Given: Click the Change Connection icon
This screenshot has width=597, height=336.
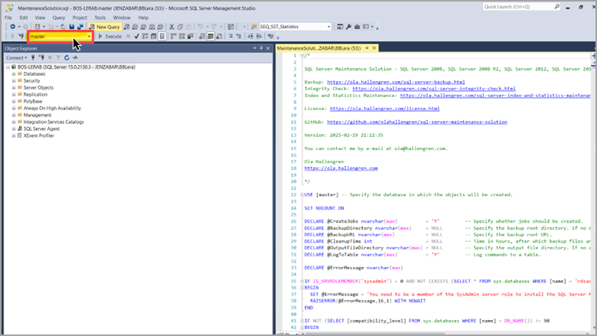Looking at the screenshot, I should (x=21, y=36).
